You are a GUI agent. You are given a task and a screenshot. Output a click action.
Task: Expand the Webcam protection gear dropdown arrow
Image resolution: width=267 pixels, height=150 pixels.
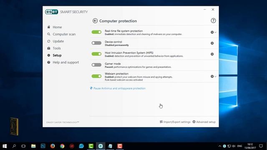coord(215,77)
